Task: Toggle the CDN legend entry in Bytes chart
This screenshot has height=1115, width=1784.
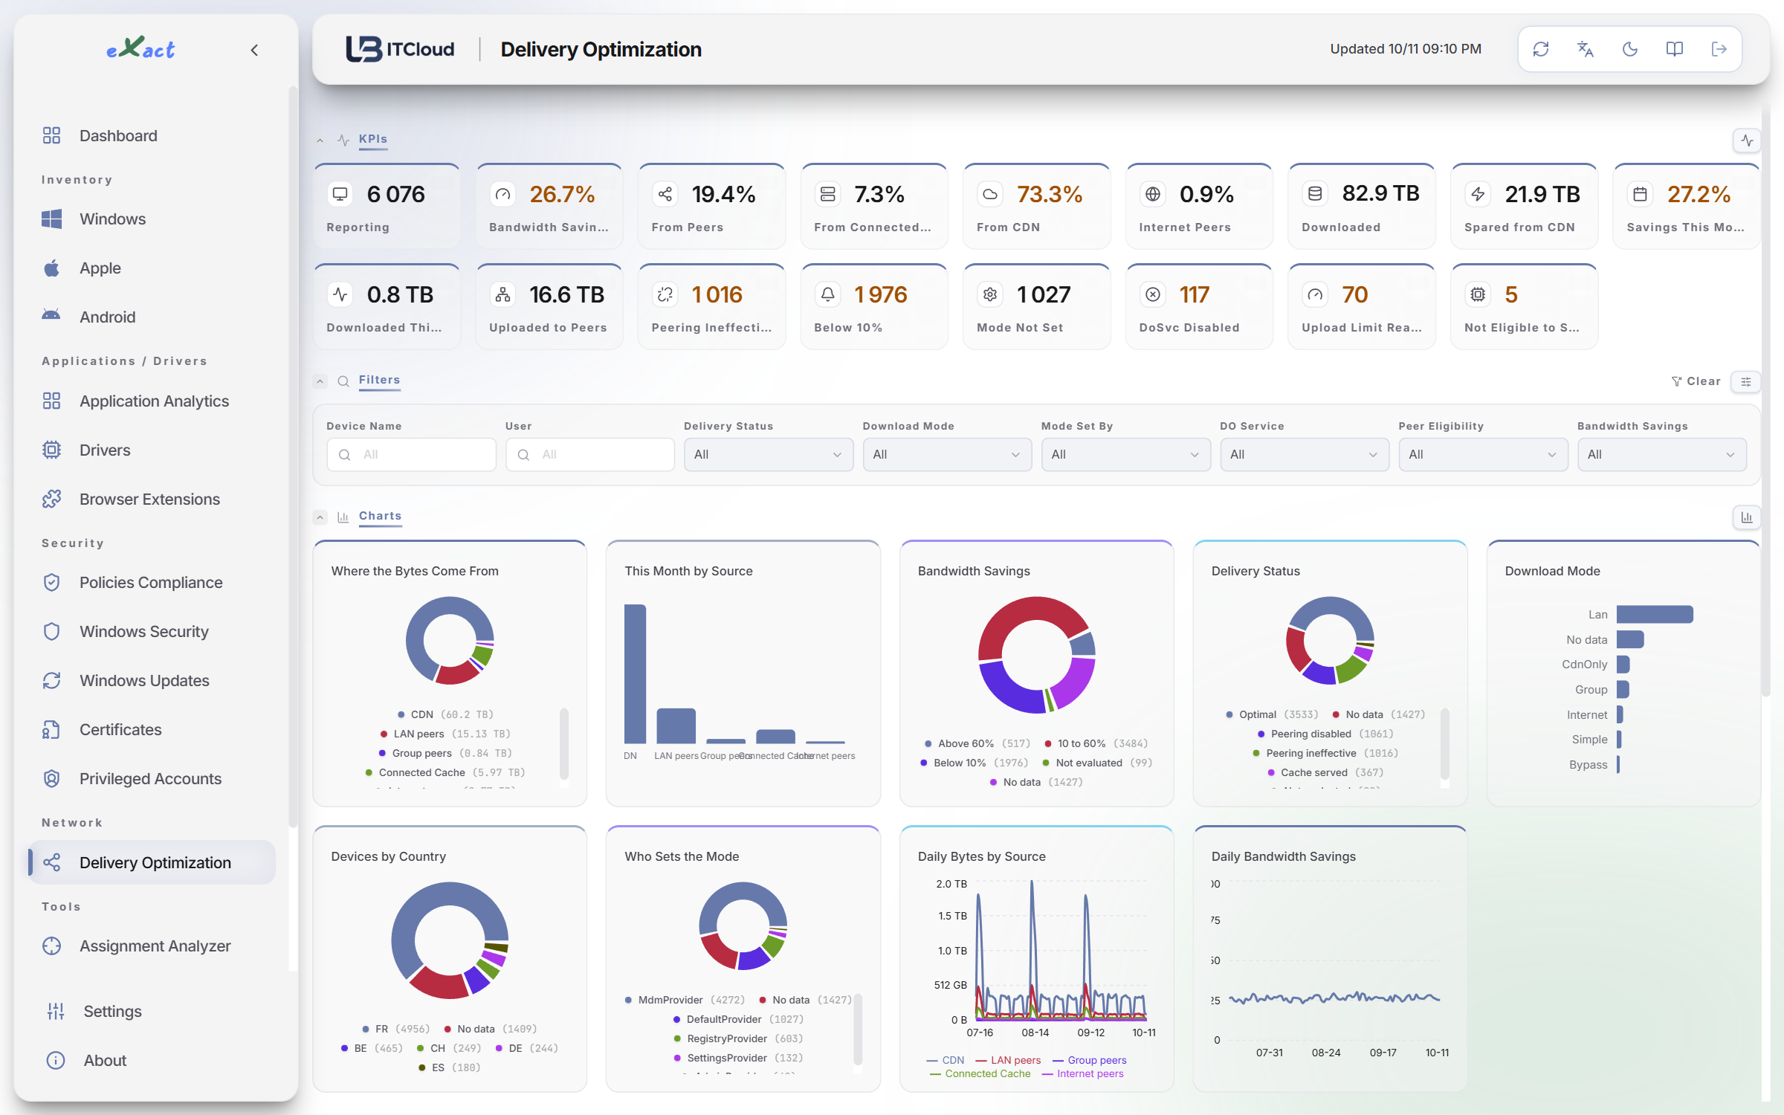Action: click(x=445, y=714)
